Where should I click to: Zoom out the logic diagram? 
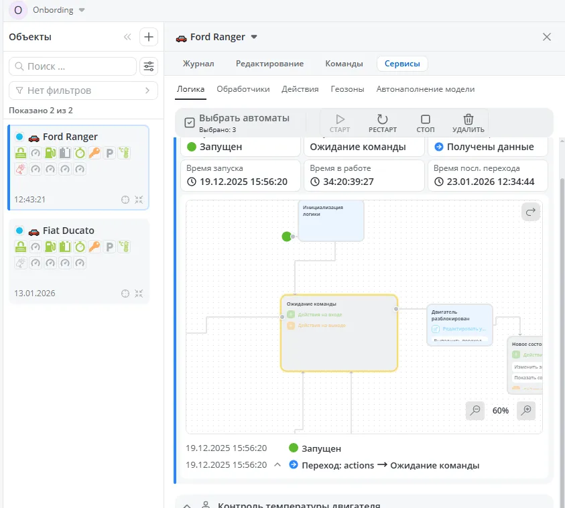click(475, 410)
